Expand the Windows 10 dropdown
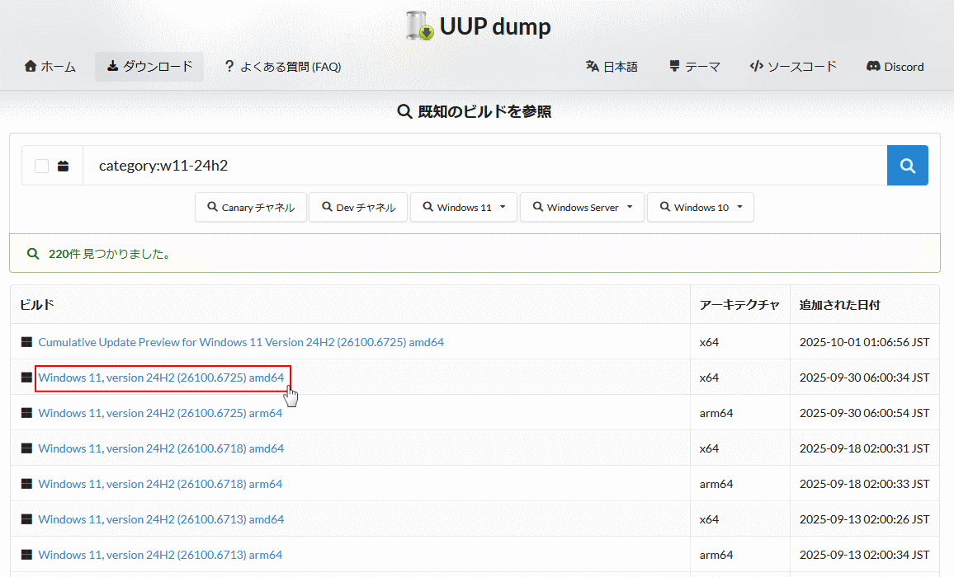Viewport: 954px width, 577px height. point(700,208)
